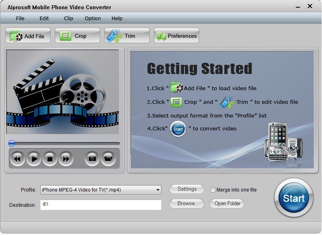Click Browse to choose destination
Viewport: 322px width, 235px height.
coord(186,204)
